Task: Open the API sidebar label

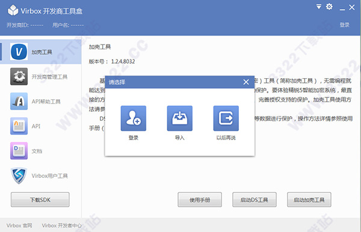Action: (36, 126)
